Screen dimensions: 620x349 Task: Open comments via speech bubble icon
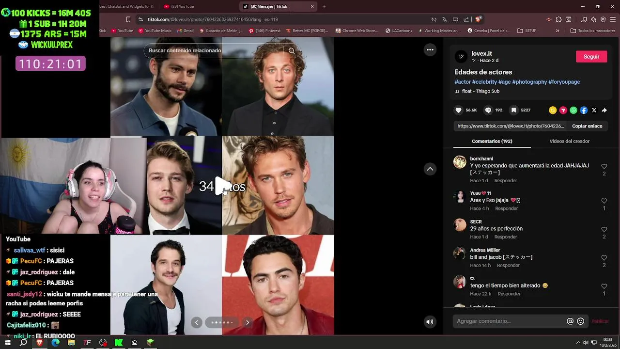[x=488, y=110]
